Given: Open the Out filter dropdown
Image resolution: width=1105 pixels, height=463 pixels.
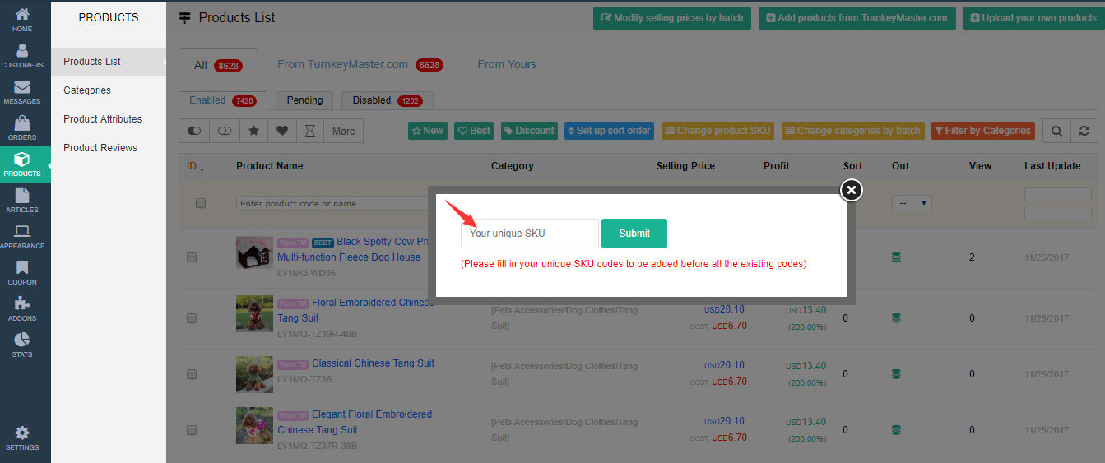Looking at the screenshot, I should [912, 202].
